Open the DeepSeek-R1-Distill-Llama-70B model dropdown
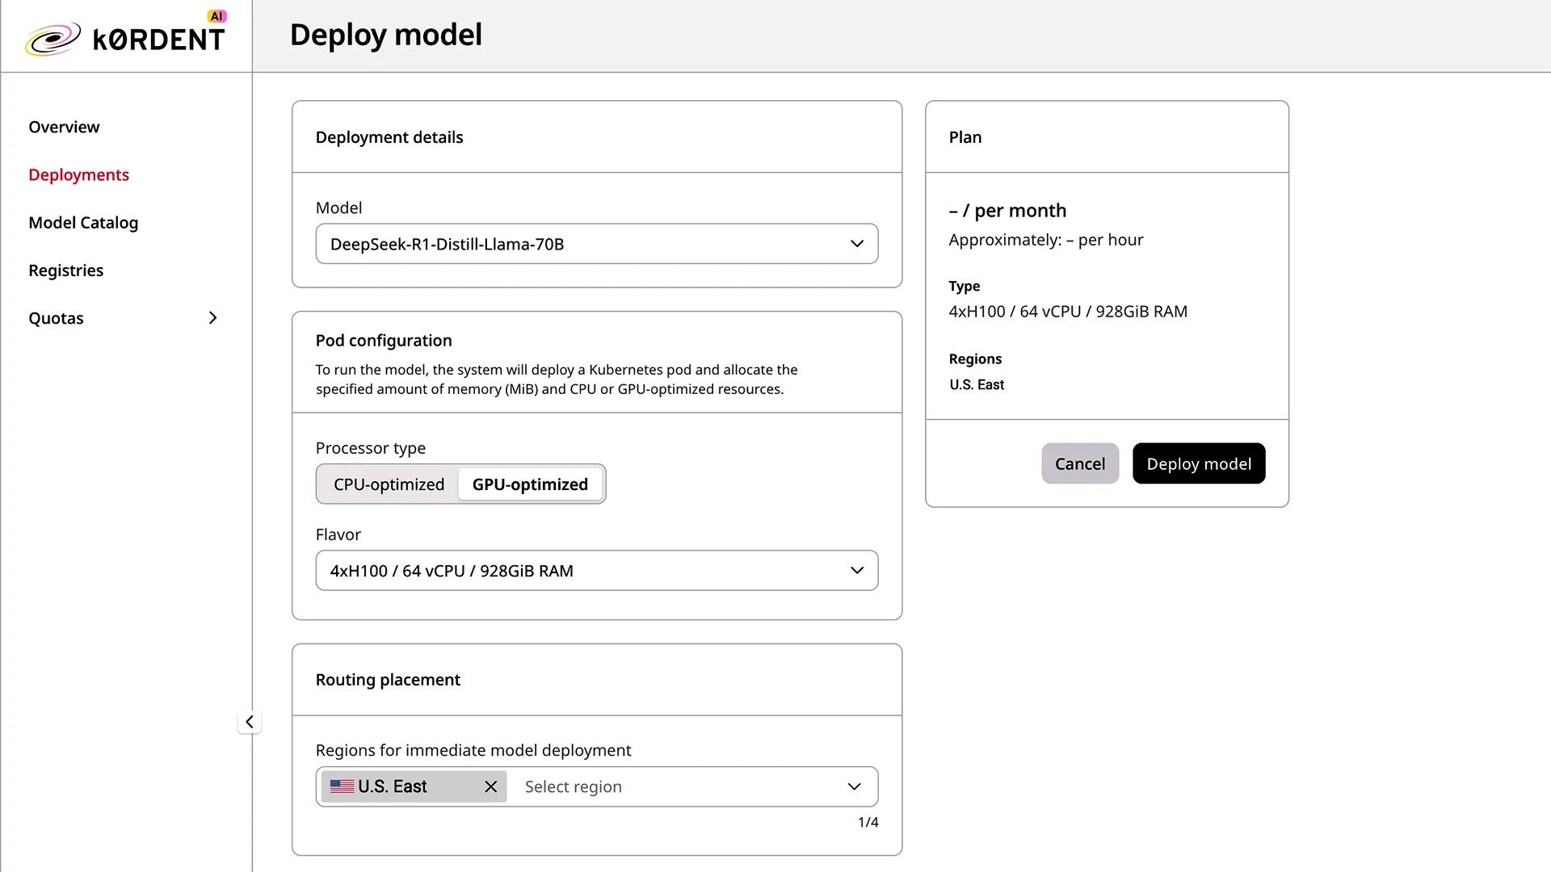 pos(582,244)
